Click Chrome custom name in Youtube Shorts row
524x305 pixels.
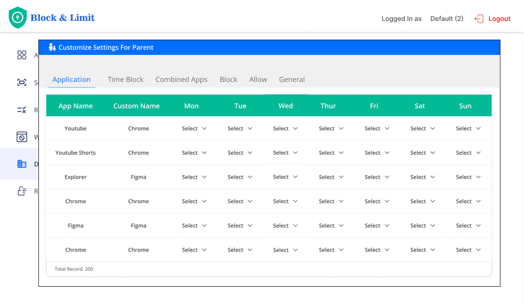pyautogui.click(x=138, y=153)
